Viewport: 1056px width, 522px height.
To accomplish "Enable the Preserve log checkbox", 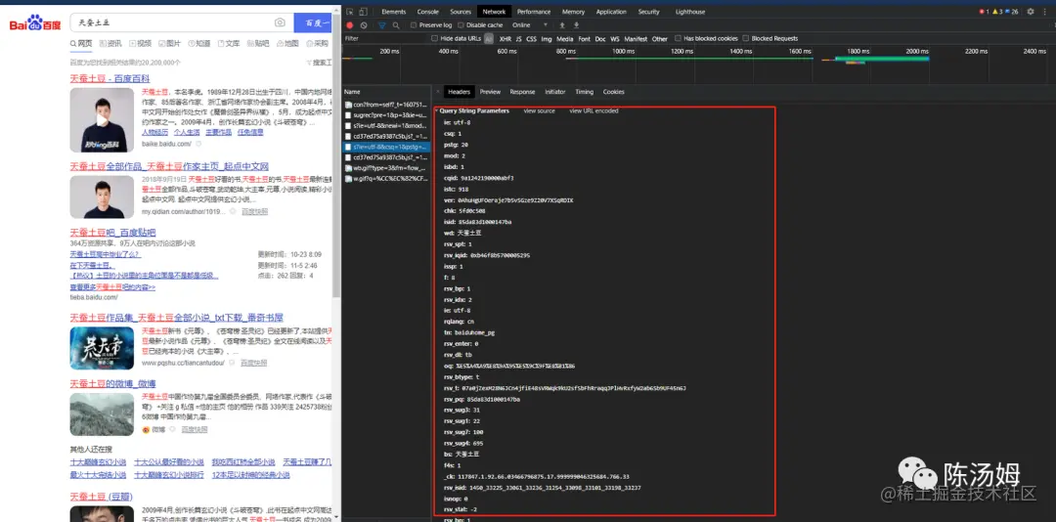I will [x=415, y=24].
